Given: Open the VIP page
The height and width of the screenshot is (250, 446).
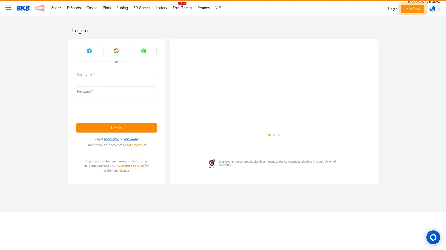Looking at the screenshot, I should pos(218,8).
